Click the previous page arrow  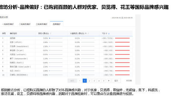tap(80, 81)
